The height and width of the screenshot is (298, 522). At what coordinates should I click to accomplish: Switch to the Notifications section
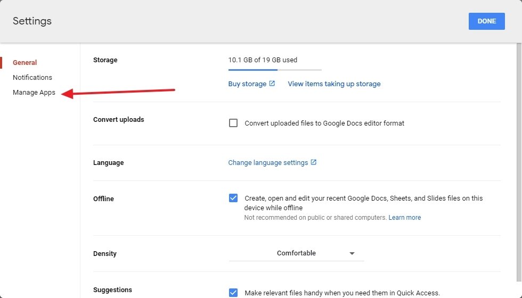[32, 78]
